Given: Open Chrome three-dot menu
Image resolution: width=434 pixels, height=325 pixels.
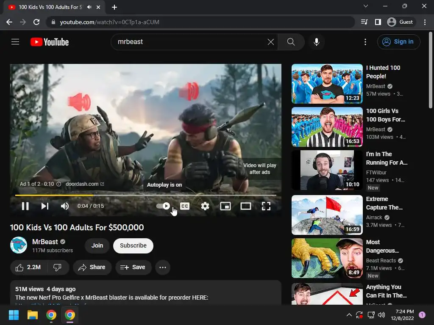Looking at the screenshot, I should tap(425, 22).
